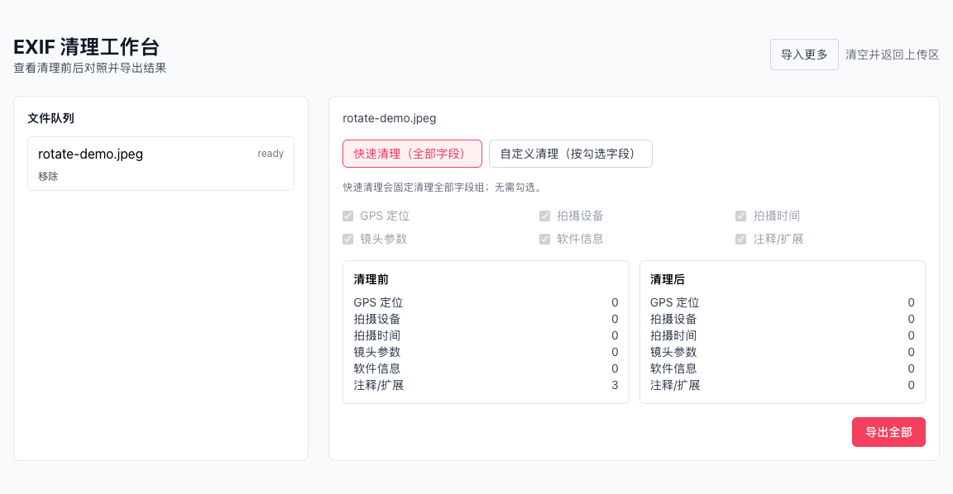Viewport: 953px width, 494px height.
Task: Remove rotate-demo.jpeg via 移除 link
Action: 48,176
